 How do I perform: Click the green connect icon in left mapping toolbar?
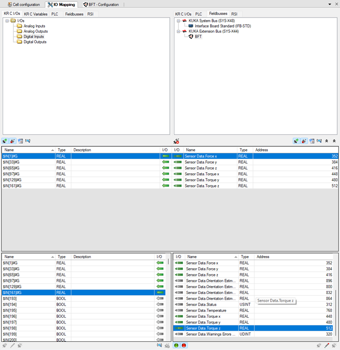(x=5, y=141)
